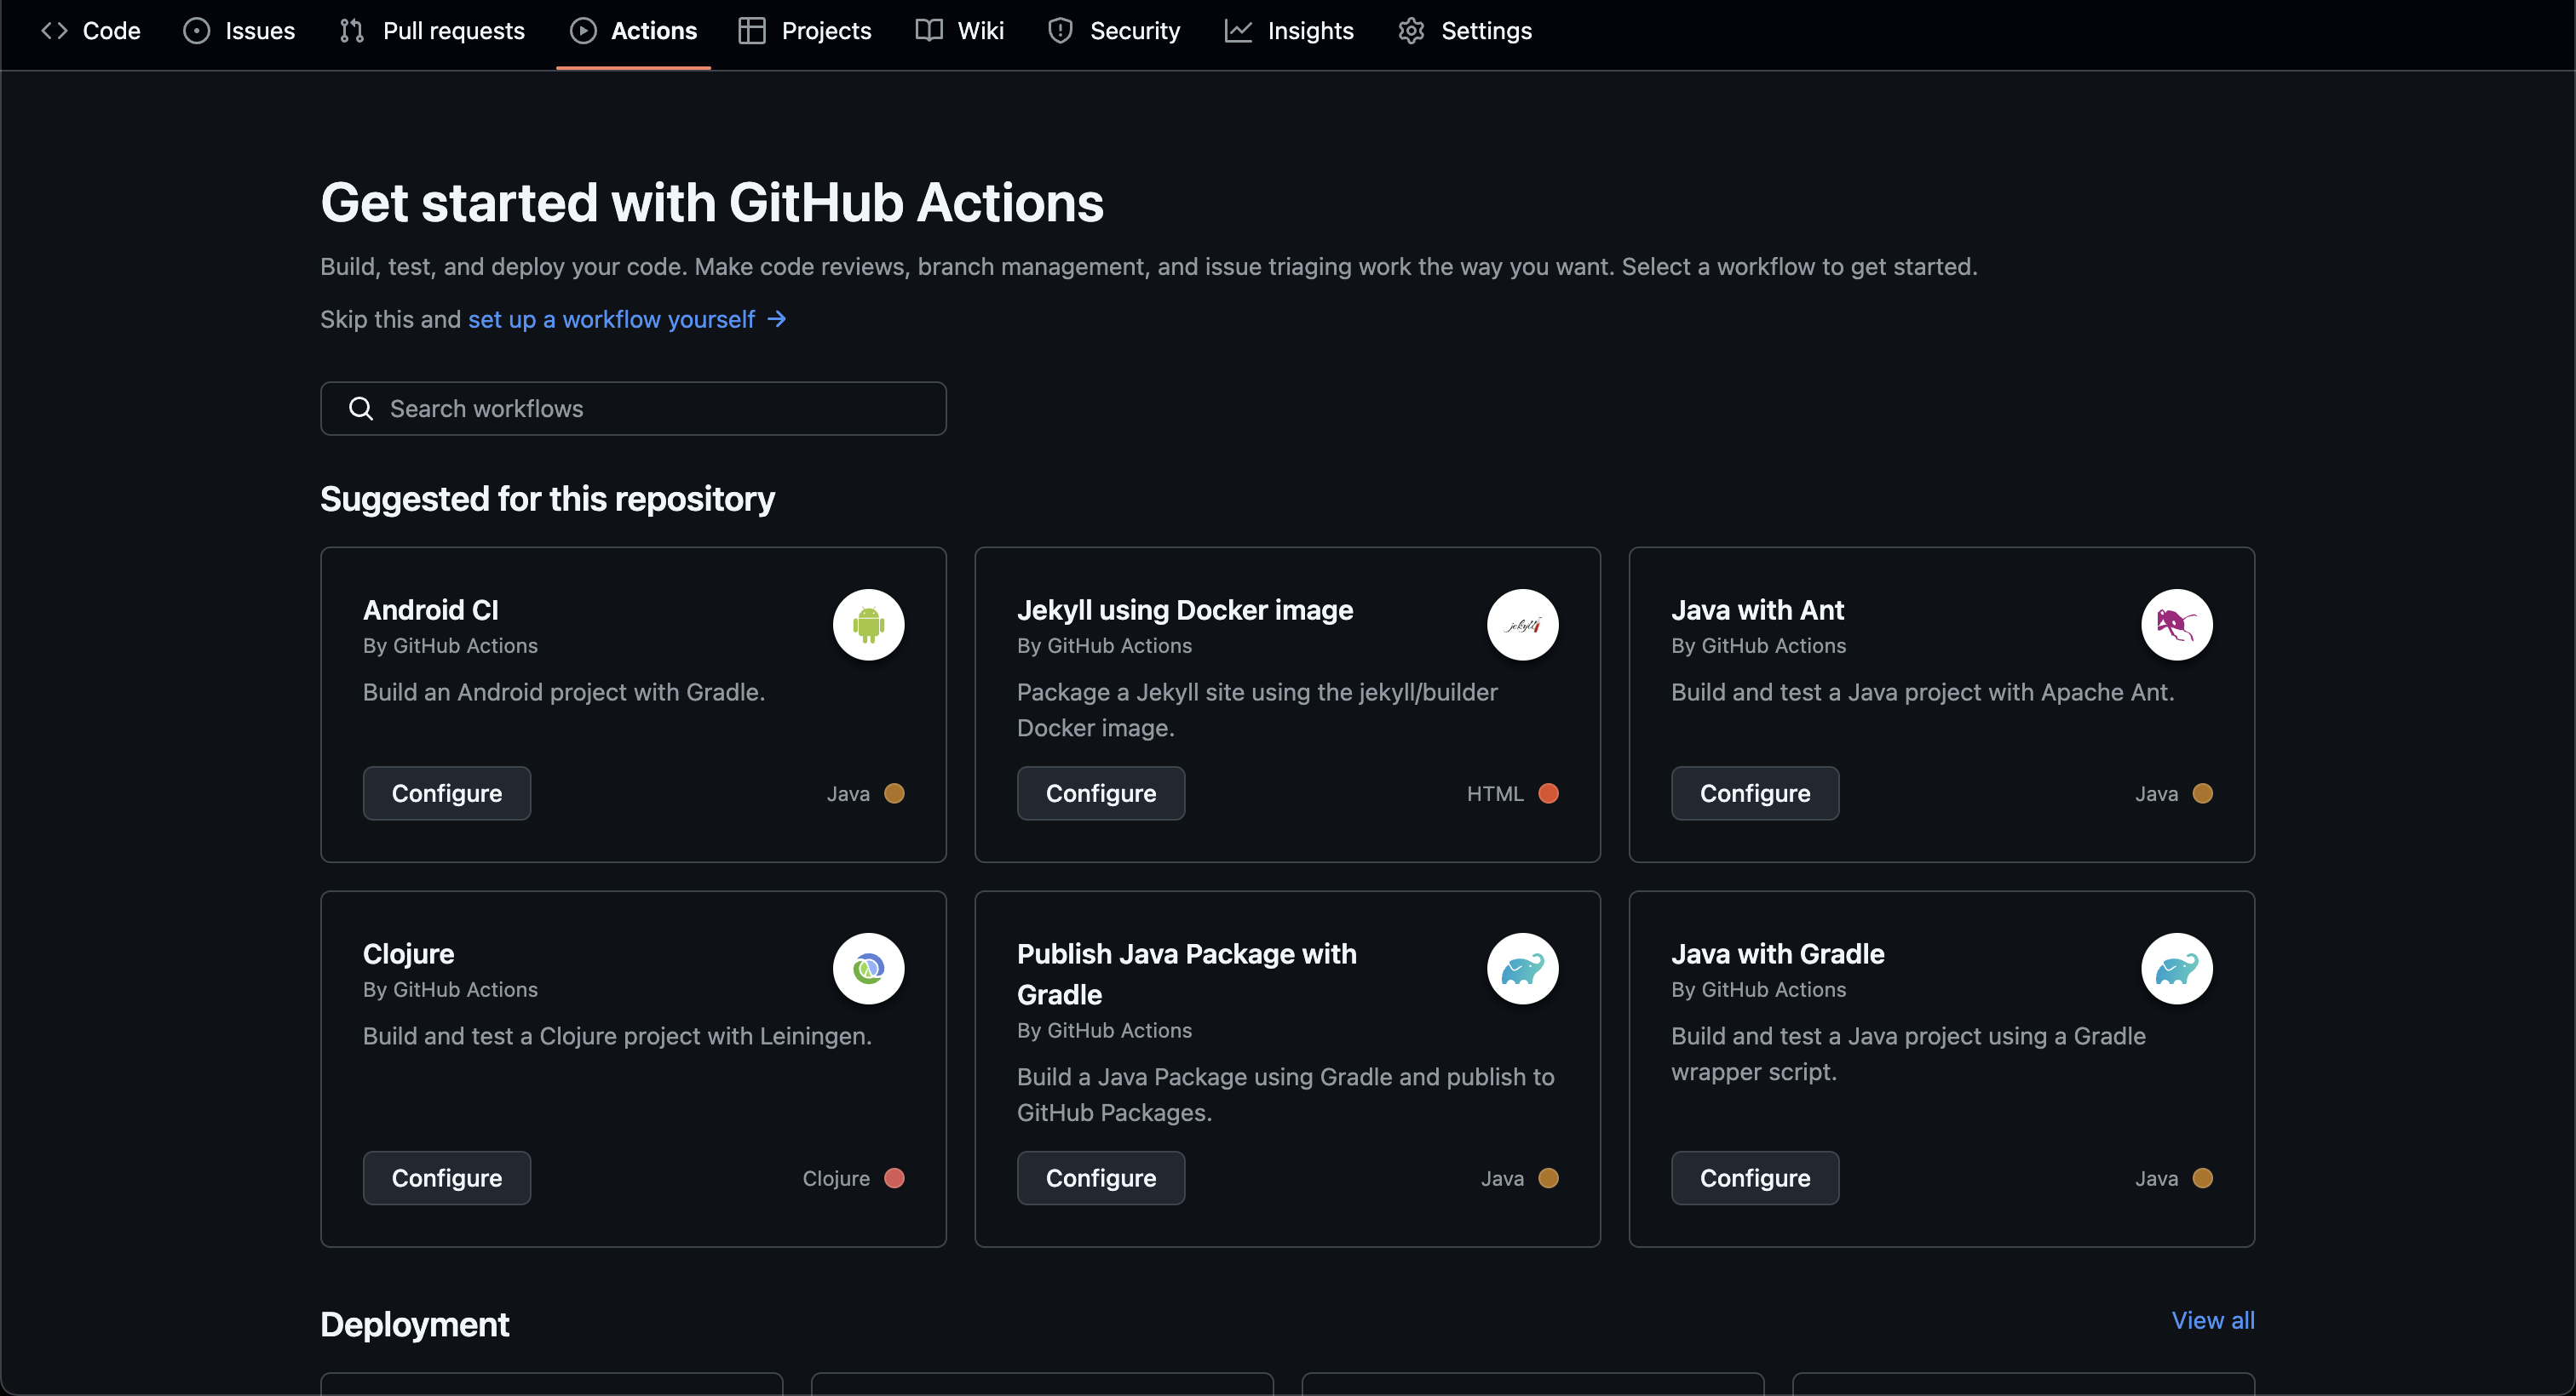The image size is (2576, 1396).
Task: Click the magnifier icon in Search workflows
Action: pyautogui.click(x=361, y=409)
